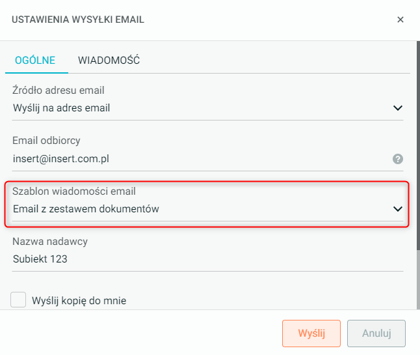
Task: Click the 'Źródło adresu email' field label
Action: tap(59, 91)
